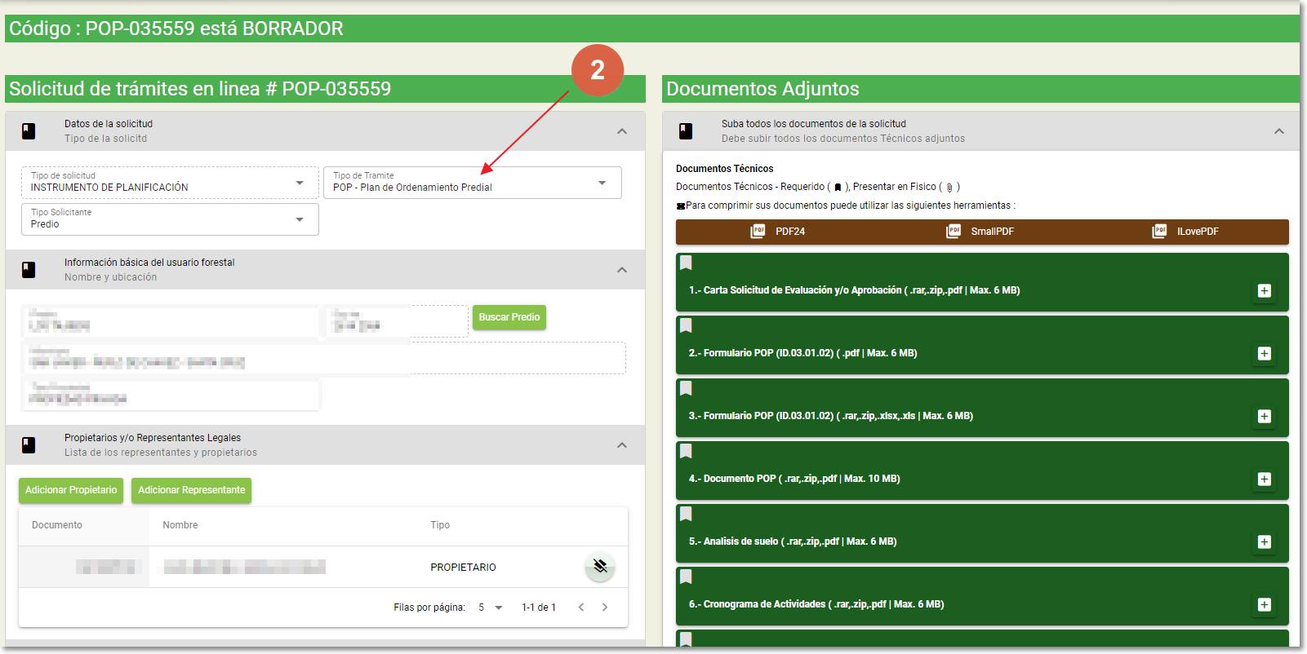Collapse Información básica del usuario forestal panel
Screen dimensions: 1307x654
click(x=622, y=270)
